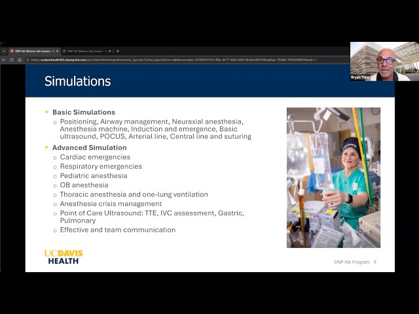This screenshot has height=314, width=419.
Task: Click the 'OB anesthesia' list item
Action: pyautogui.click(x=84, y=185)
